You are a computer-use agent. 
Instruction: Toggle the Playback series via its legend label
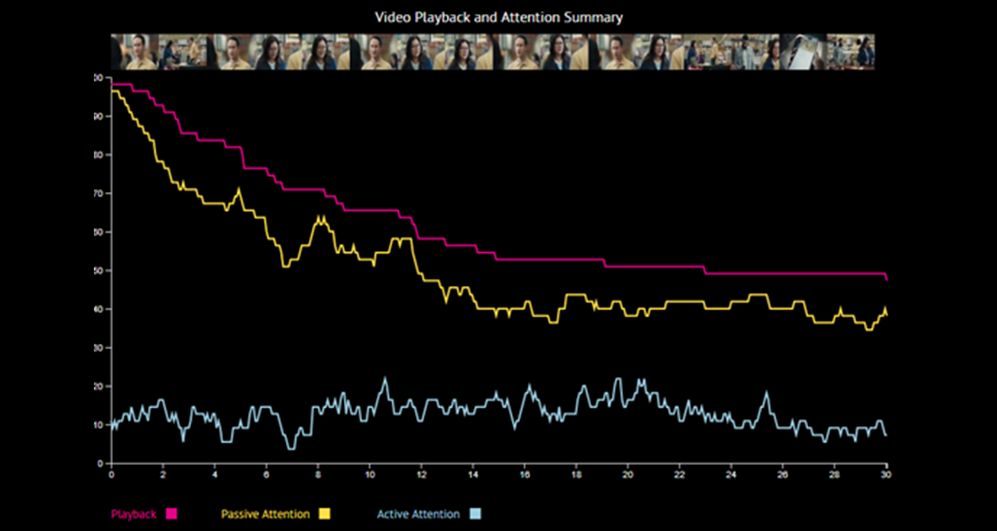133,514
